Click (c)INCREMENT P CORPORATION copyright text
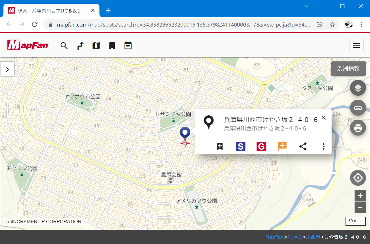The width and height of the screenshot is (370, 244). click(44, 222)
